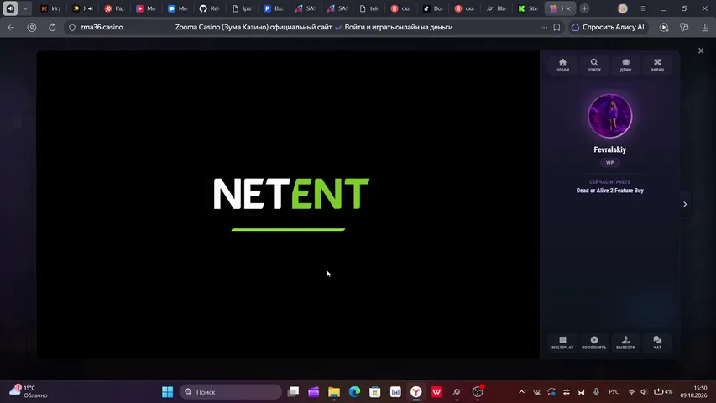The height and width of the screenshot is (403, 716).
Task: Open the weather widget showing 15°C
Action: pos(29,391)
